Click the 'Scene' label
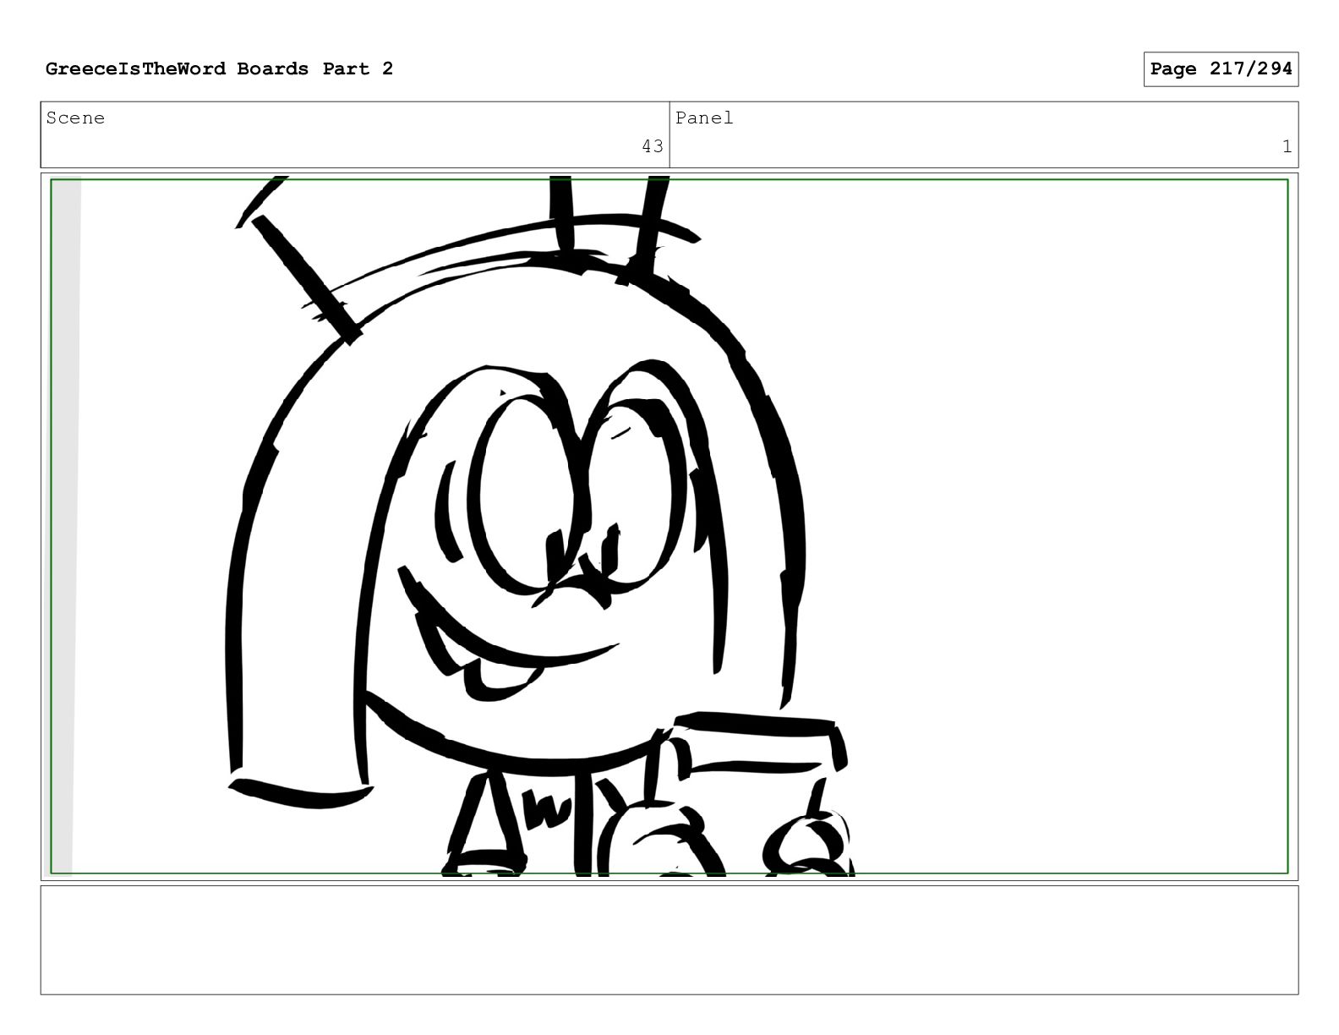This screenshot has height=1035, width=1339. pyautogui.click(x=75, y=118)
